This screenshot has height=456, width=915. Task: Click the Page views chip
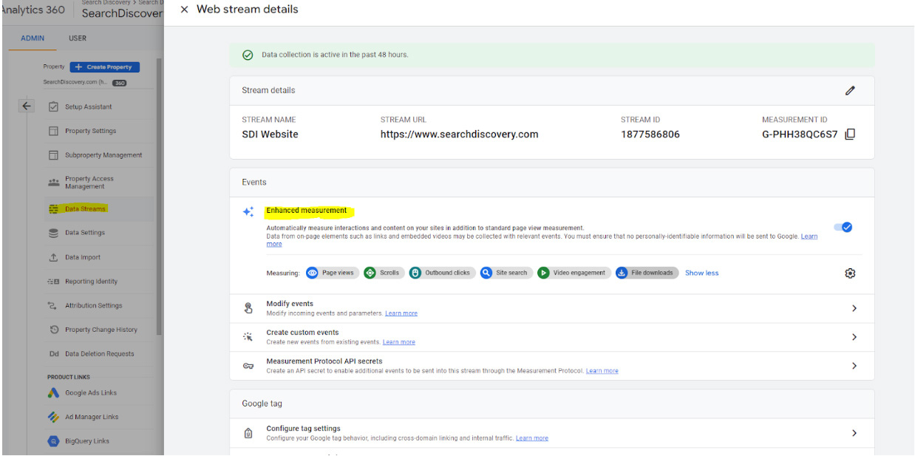[331, 273]
